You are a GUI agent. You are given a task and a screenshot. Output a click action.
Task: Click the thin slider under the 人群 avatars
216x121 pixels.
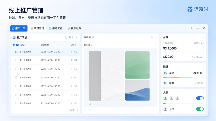pyautogui.click(x=183, y=104)
